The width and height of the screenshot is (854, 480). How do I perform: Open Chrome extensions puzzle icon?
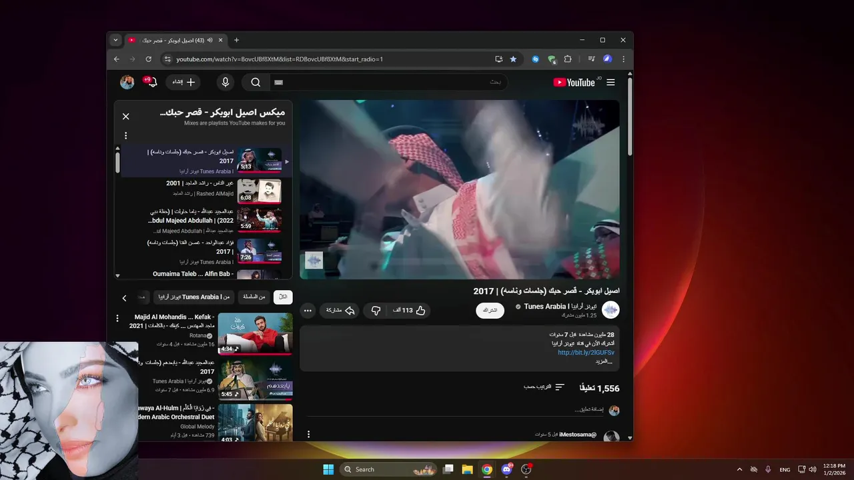pos(568,59)
